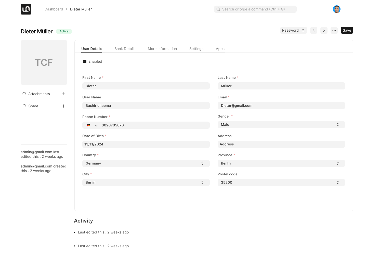This screenshot has height=261, width=367.
Task: Expand the phone country code chevron
Action: pos(96,125)
